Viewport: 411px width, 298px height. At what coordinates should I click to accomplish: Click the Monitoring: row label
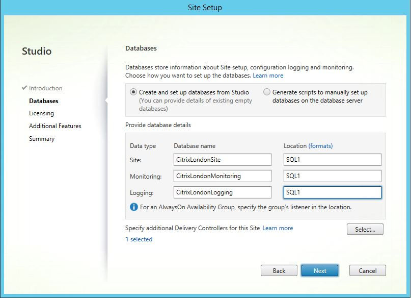(x=146, y=177)
